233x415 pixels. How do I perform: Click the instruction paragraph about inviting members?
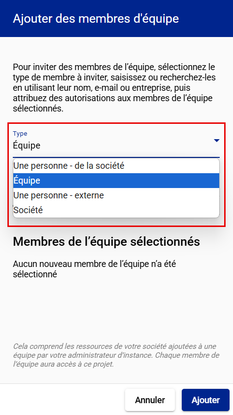pyautogui.click(x=114, y=88)
